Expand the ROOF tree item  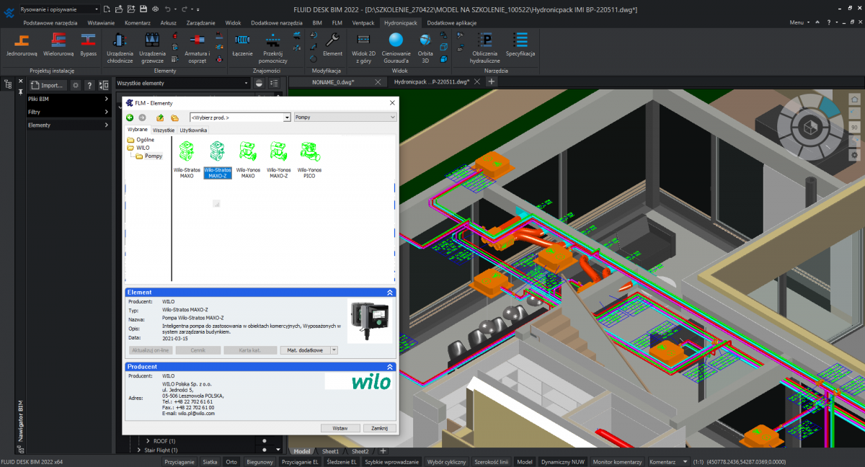tap(148, 441)
